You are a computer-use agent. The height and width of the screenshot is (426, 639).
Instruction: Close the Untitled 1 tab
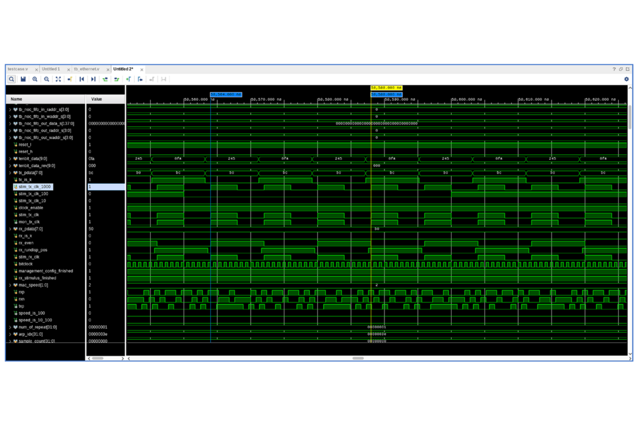pos(69,70)
